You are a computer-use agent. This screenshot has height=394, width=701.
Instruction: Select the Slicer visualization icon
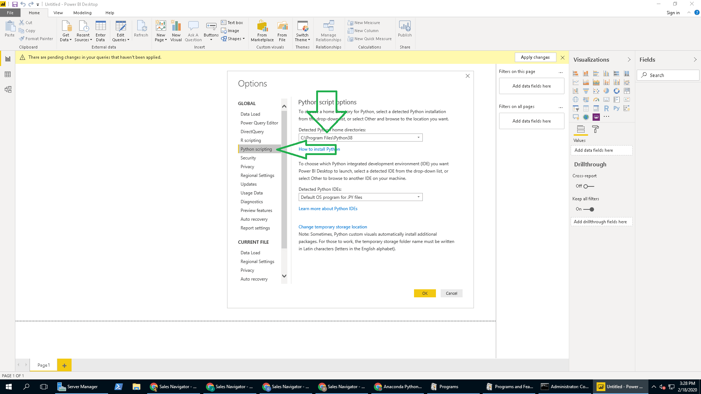[576, 108]
